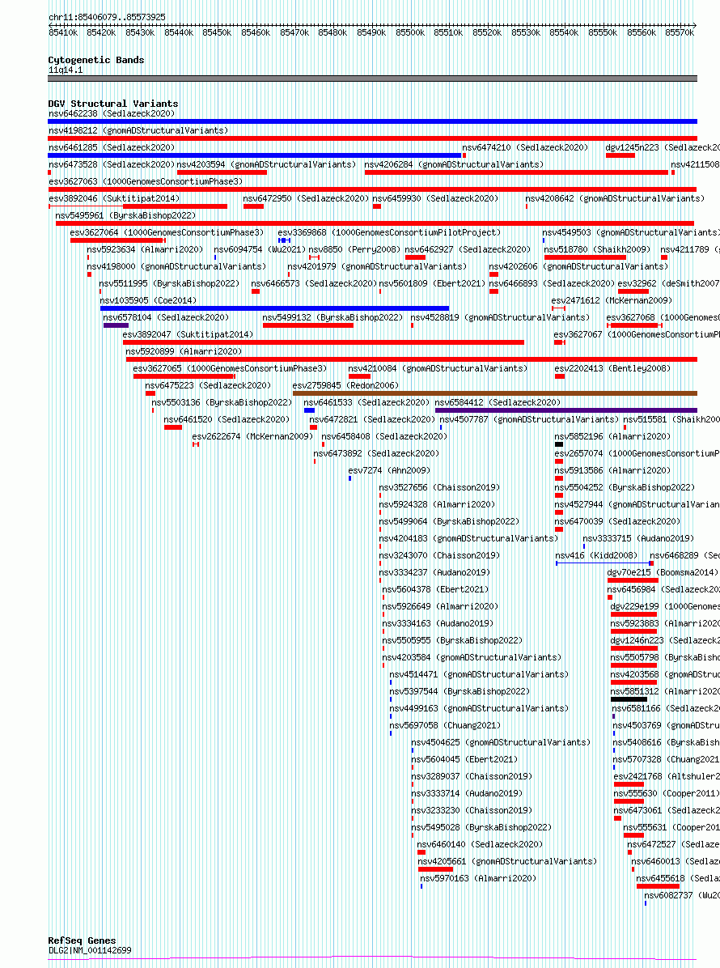Open esv2471612 (McKernan2009) variant label
The height and width of the screenshot is (968, 720).
[612, 300]
